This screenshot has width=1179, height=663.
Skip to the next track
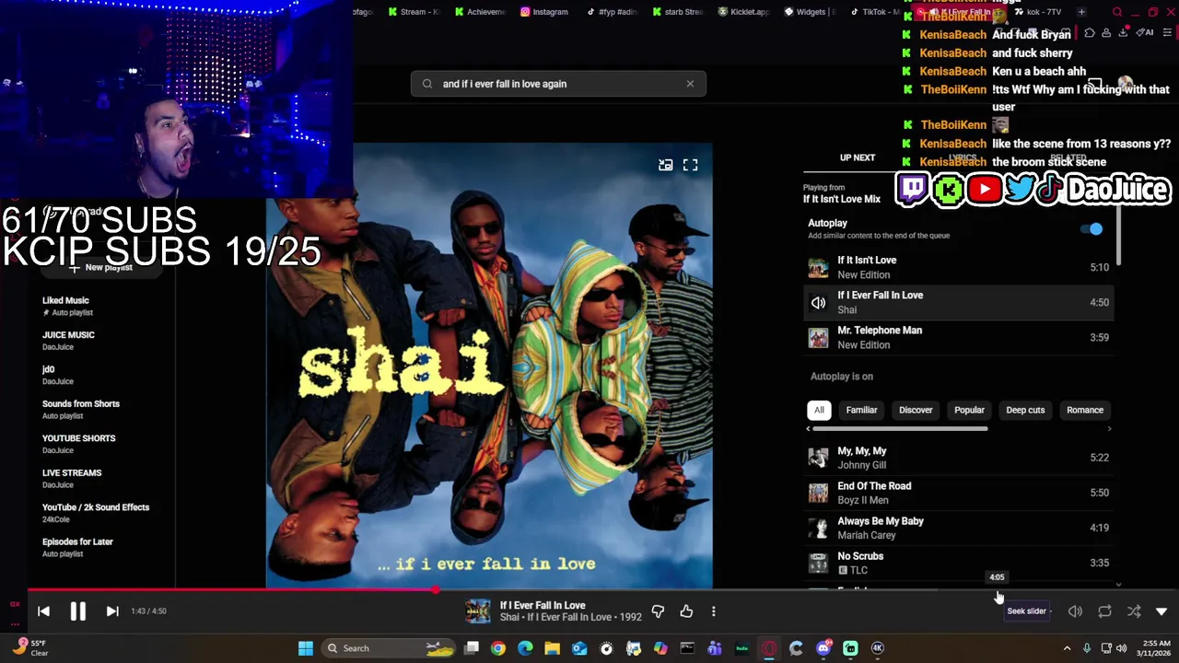pyautogui.click(x=112, y=611)
